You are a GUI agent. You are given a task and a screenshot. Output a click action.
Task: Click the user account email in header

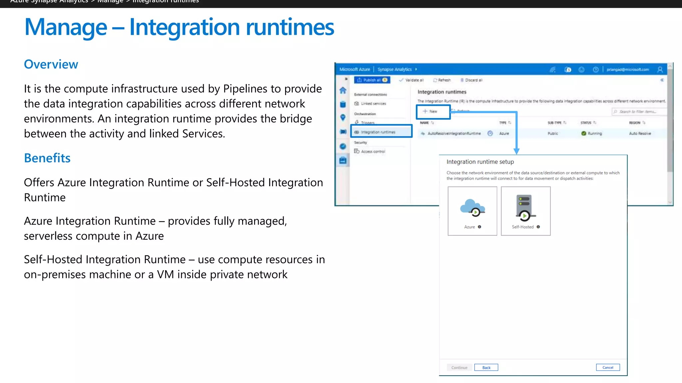pyautogui.click(x=628, y=69)
